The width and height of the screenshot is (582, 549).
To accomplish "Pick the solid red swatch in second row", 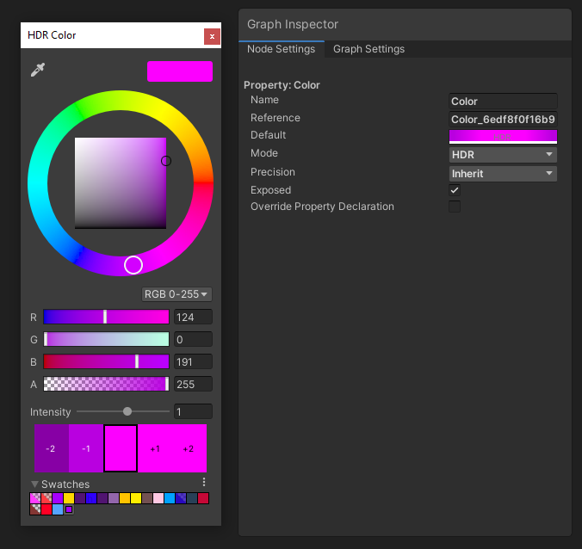I will coord(46,509).
